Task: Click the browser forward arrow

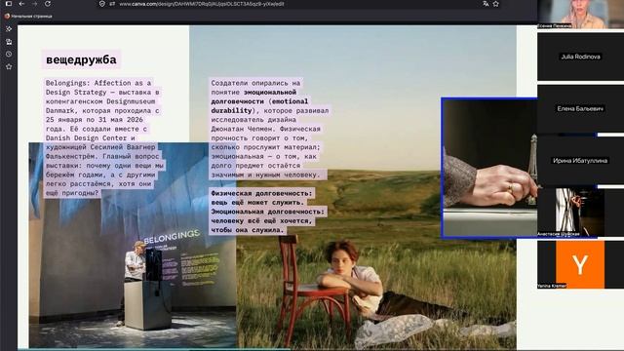Action: pyautogui.click(x=35, y=4)
